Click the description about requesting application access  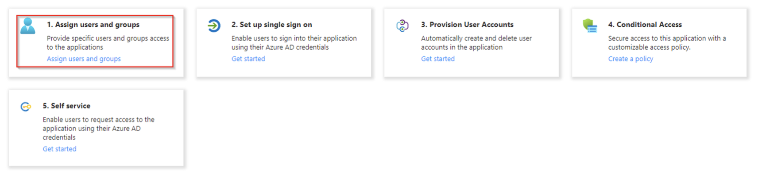click(x=98, y=128)
